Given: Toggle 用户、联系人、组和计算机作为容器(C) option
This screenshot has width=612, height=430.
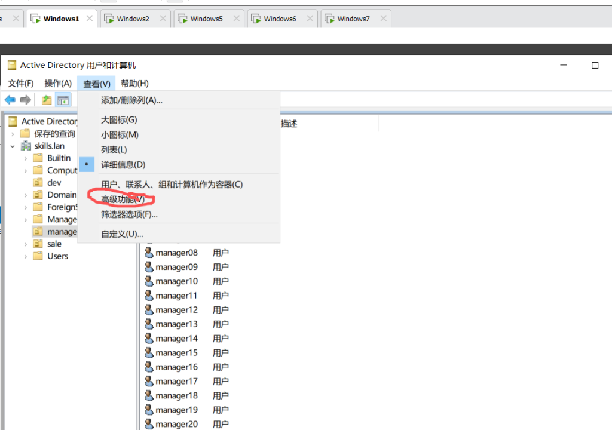Looking at the screenshot, I should click(x=172, y=185).
